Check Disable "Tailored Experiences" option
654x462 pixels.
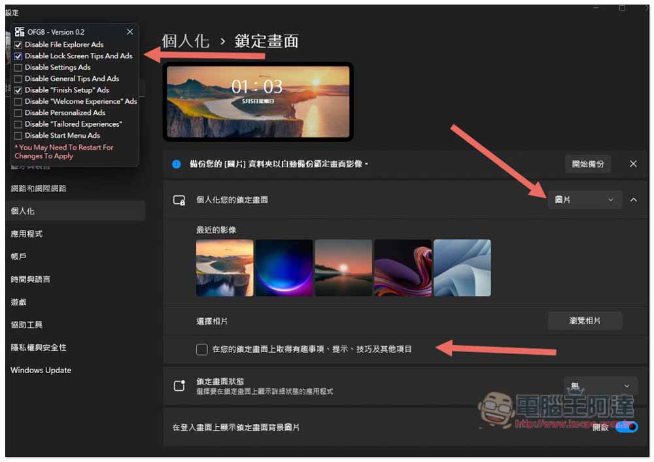(18, 124)
